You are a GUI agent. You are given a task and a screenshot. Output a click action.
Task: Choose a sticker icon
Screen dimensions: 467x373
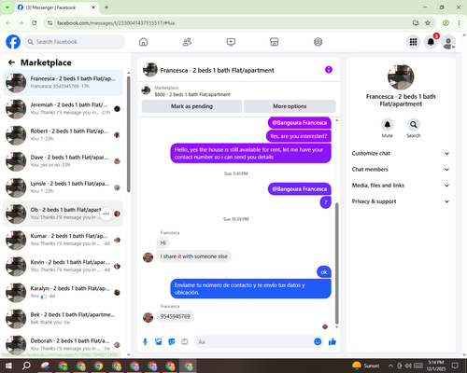[x=172, y=342]
